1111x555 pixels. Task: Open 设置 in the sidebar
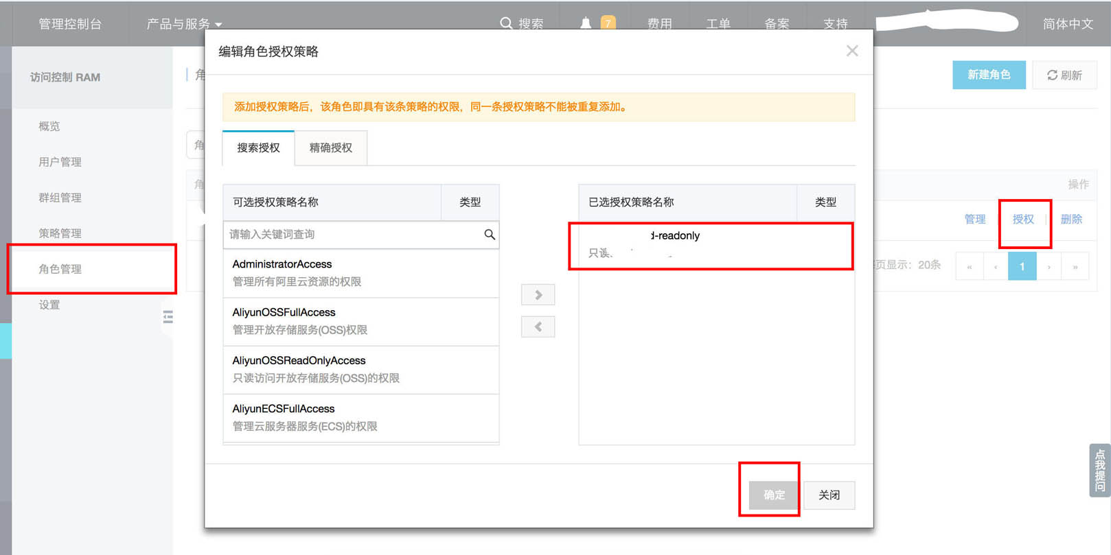pos(49,305)
